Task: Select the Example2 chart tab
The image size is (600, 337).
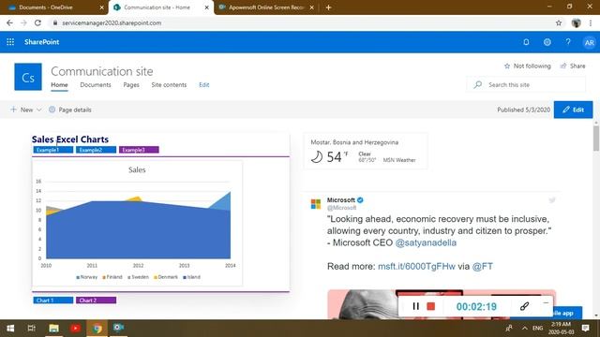Action: [96, 150]
